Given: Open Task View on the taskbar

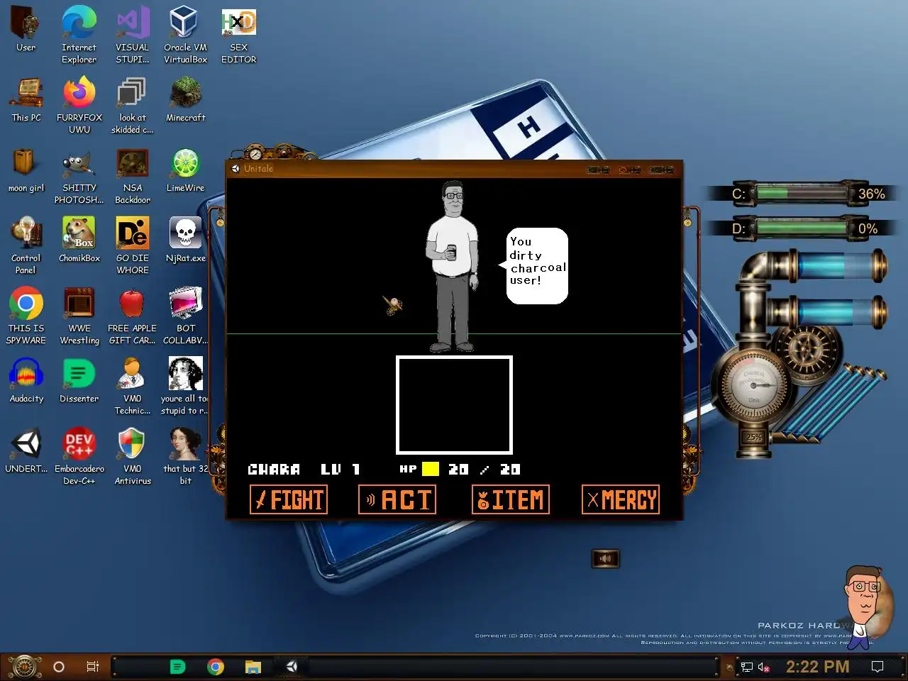Looking at the screenshot, I should (x=93, y=667).
